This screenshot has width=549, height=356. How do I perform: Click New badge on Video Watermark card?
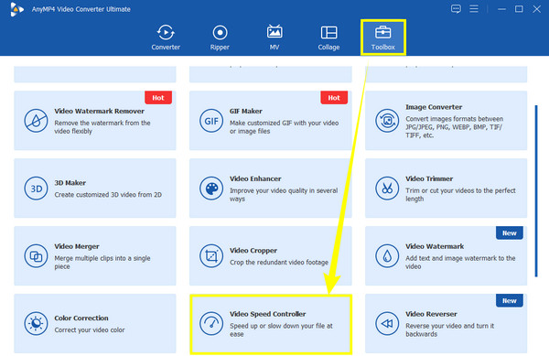point(510,233)
